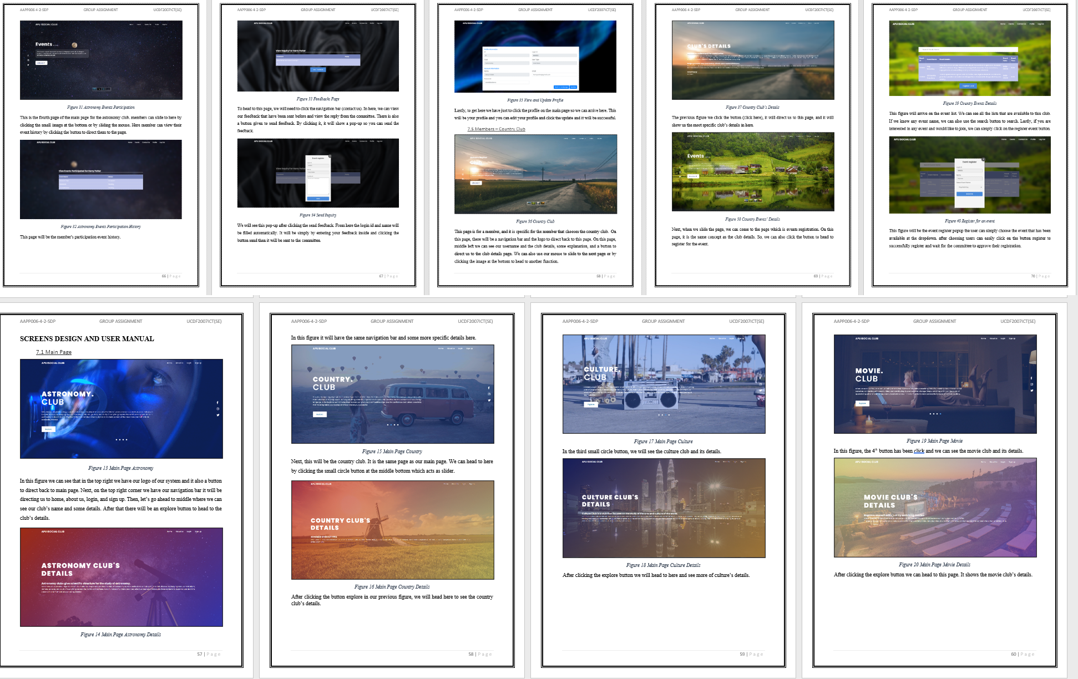Click 'SCREENS DESIGN AND USER MANUAL' heading
The height and width of the screenshot is (679, 1078).
point(87,339)
